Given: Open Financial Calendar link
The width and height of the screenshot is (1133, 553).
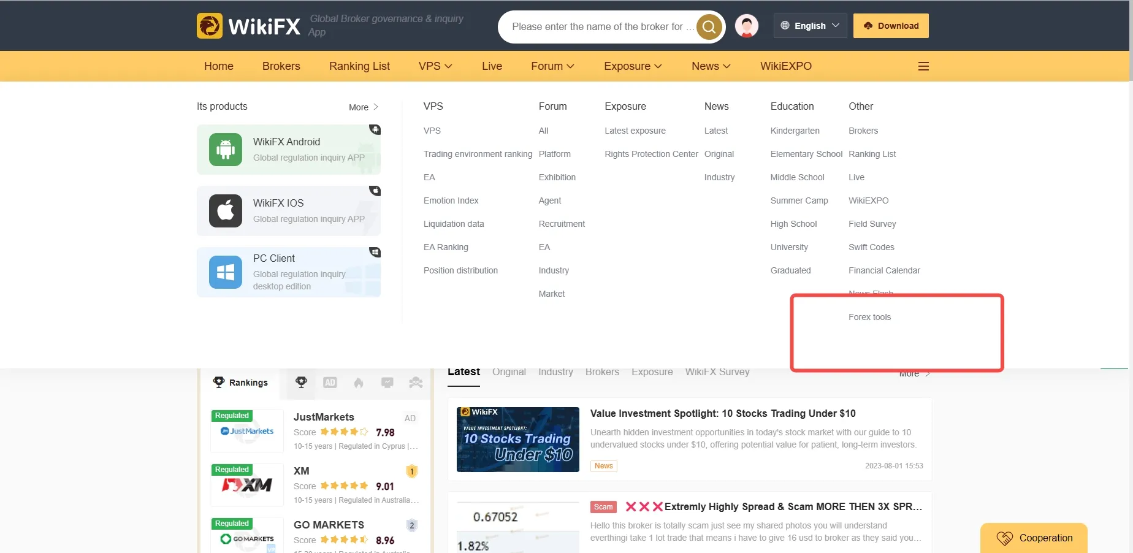Looking at the screenshot, I should click(x=884, y=270).
